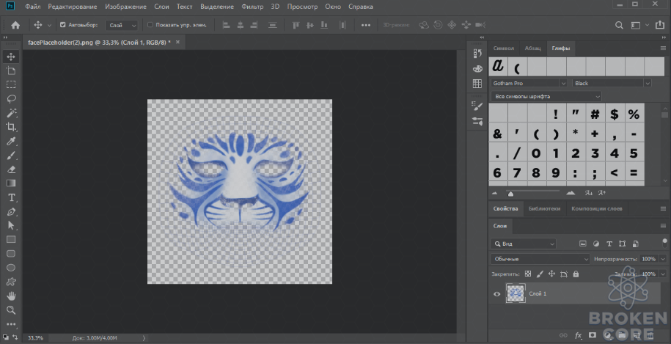This screenshot has width=671, height=344.
Task: Toggle lock position icon
Action: coord(552,274)
